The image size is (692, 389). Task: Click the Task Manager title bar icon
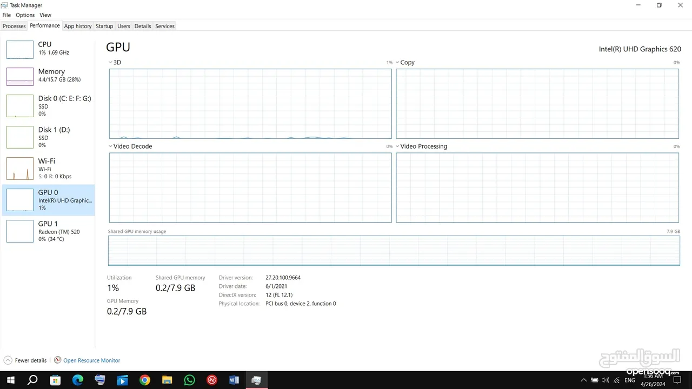[5, 5]
